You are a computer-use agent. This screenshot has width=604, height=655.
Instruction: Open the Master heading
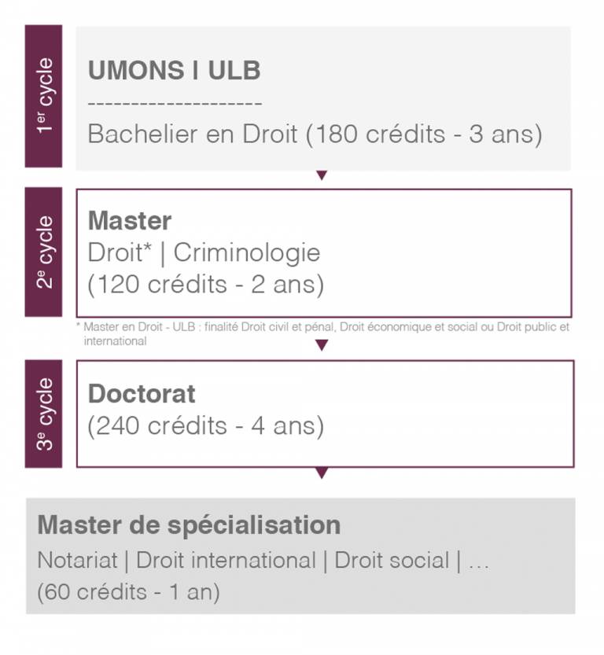pos(130,220)
